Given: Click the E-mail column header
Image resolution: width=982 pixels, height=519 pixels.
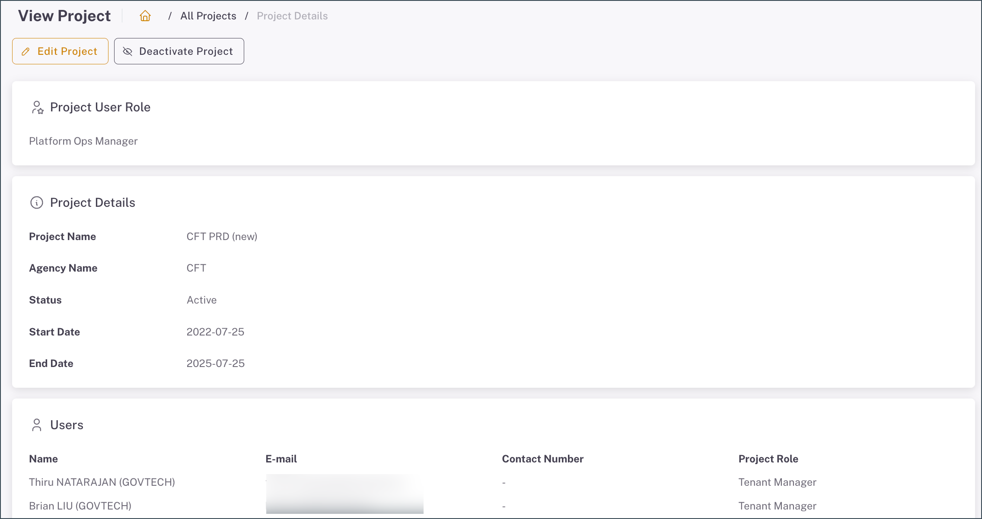Looking at the screenshot, I should tap(281, 459).
